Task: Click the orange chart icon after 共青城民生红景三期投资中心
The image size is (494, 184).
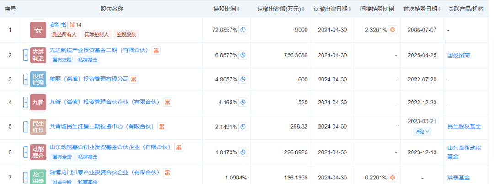Action: point(162,127)
